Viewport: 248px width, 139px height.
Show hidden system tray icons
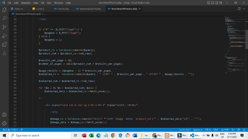(x=204, y=136)
